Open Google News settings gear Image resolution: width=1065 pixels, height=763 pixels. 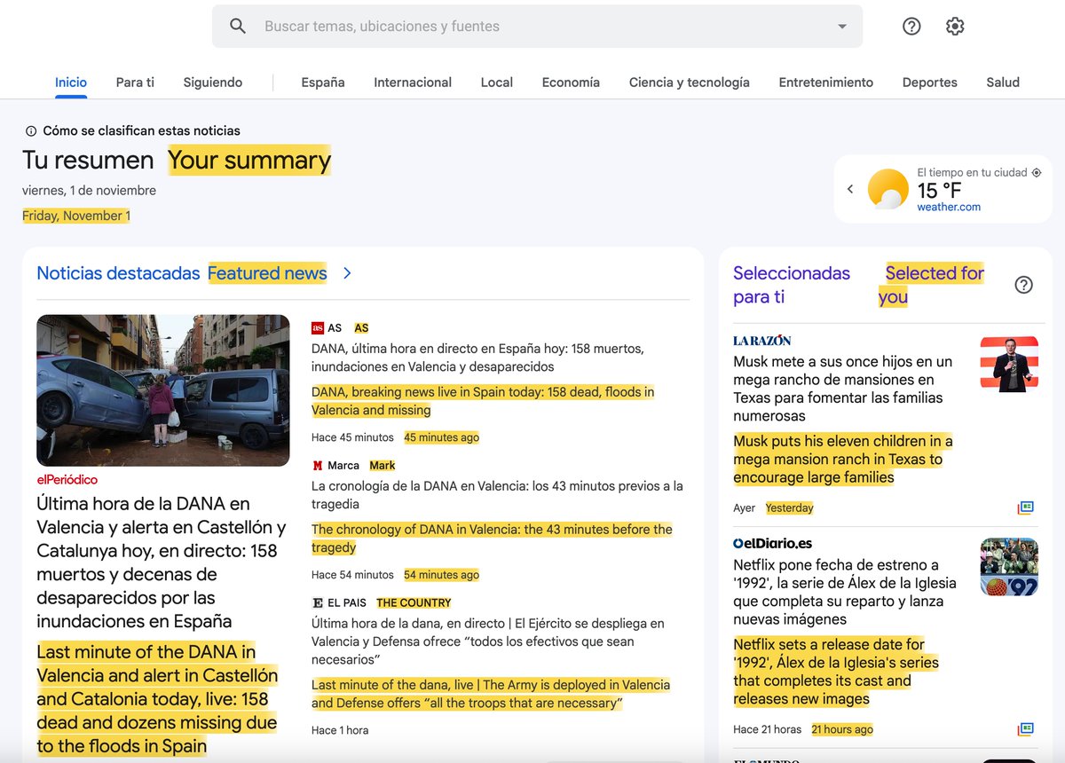click(954, 26)
